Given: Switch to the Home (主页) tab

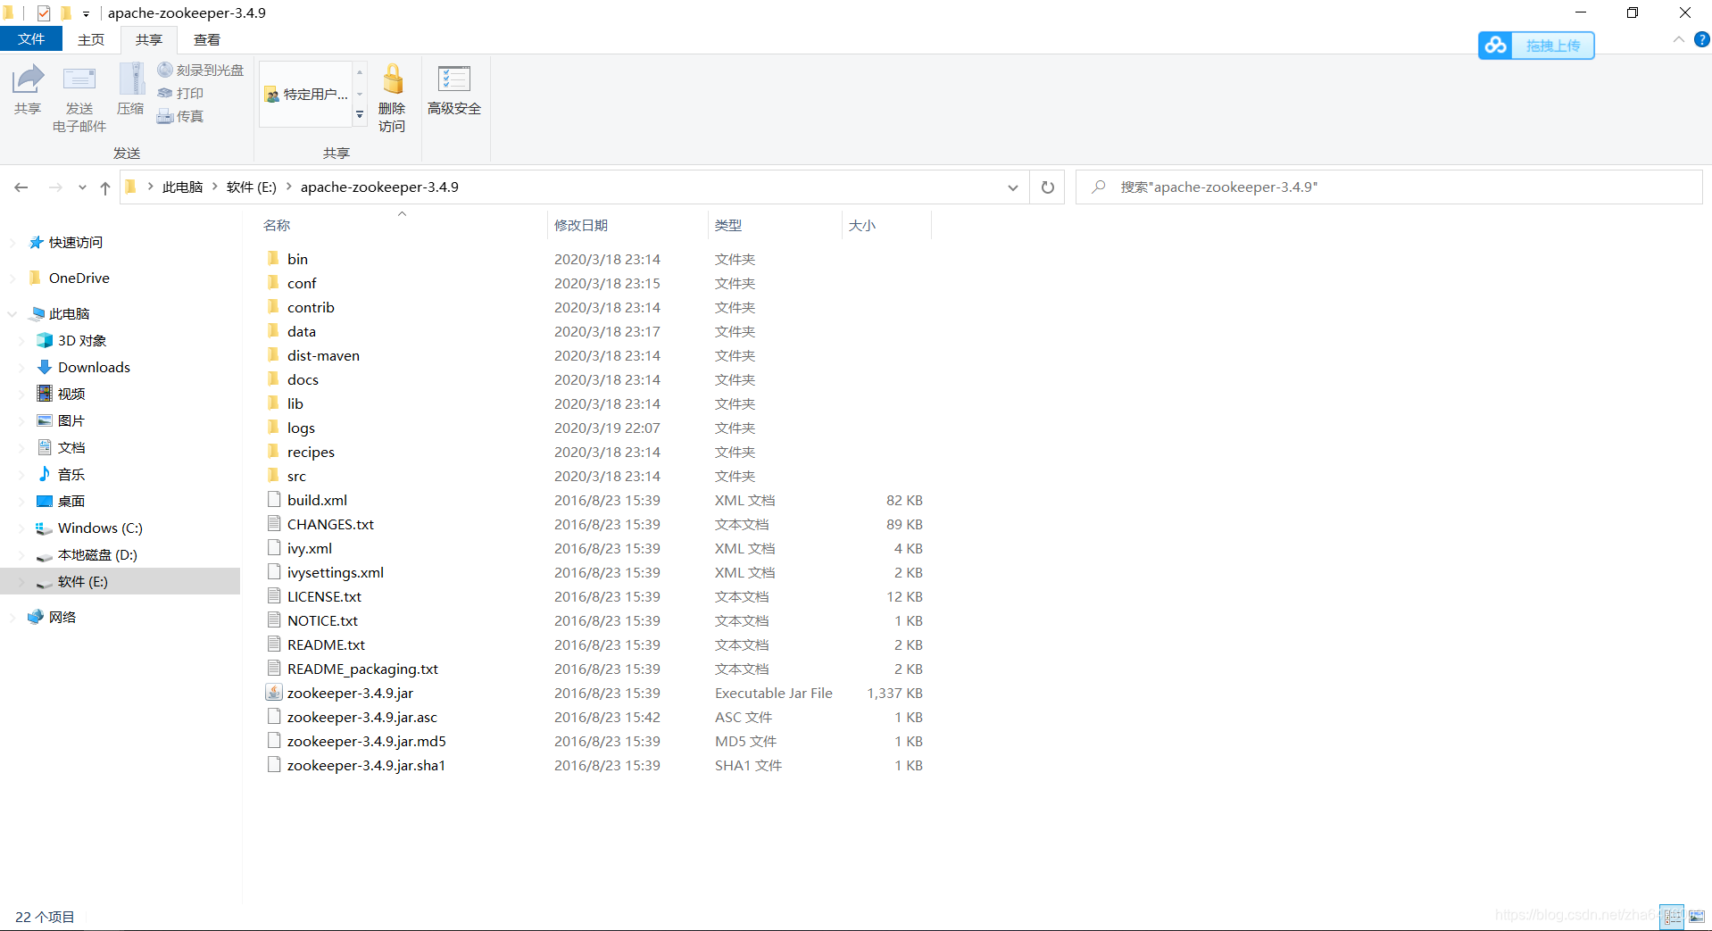Looking at the screenshot, I should [x=91, y=39].
